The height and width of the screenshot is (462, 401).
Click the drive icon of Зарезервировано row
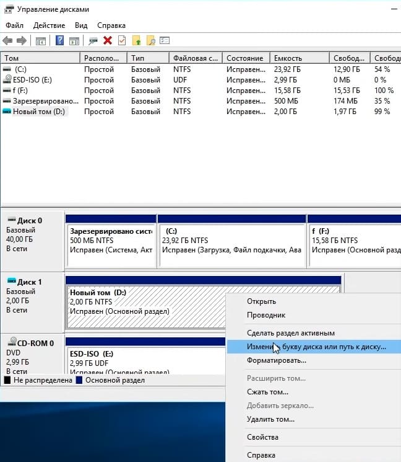coord(6,101)
